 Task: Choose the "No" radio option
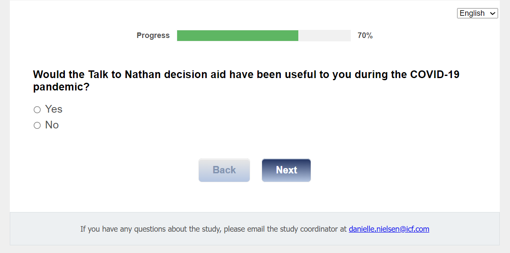pos(37,125)
